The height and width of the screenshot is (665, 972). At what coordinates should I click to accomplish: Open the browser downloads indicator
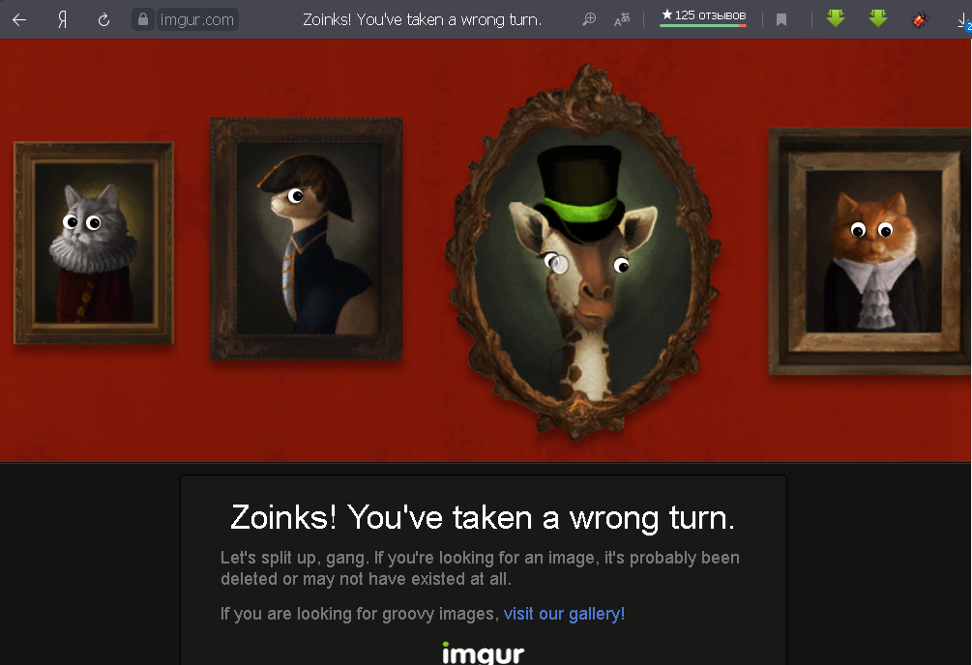pyautogui.click(x=964, y=21)
